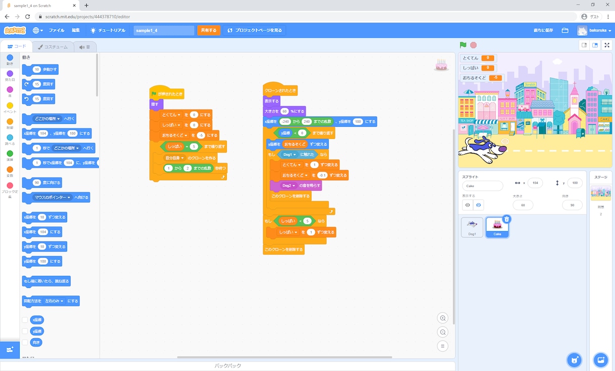Viewport: 615px width, 371px height.
Task: Open the バックパック bar
Action: tap(228, 366)
